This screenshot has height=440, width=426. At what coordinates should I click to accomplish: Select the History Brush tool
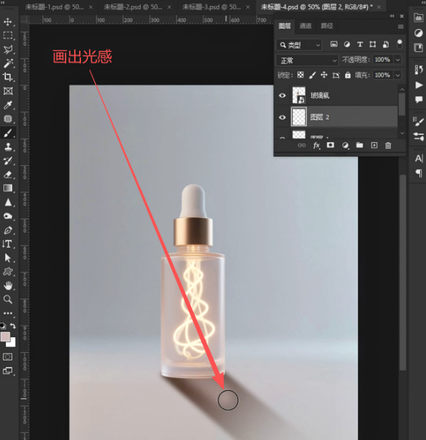click(7, 161)
